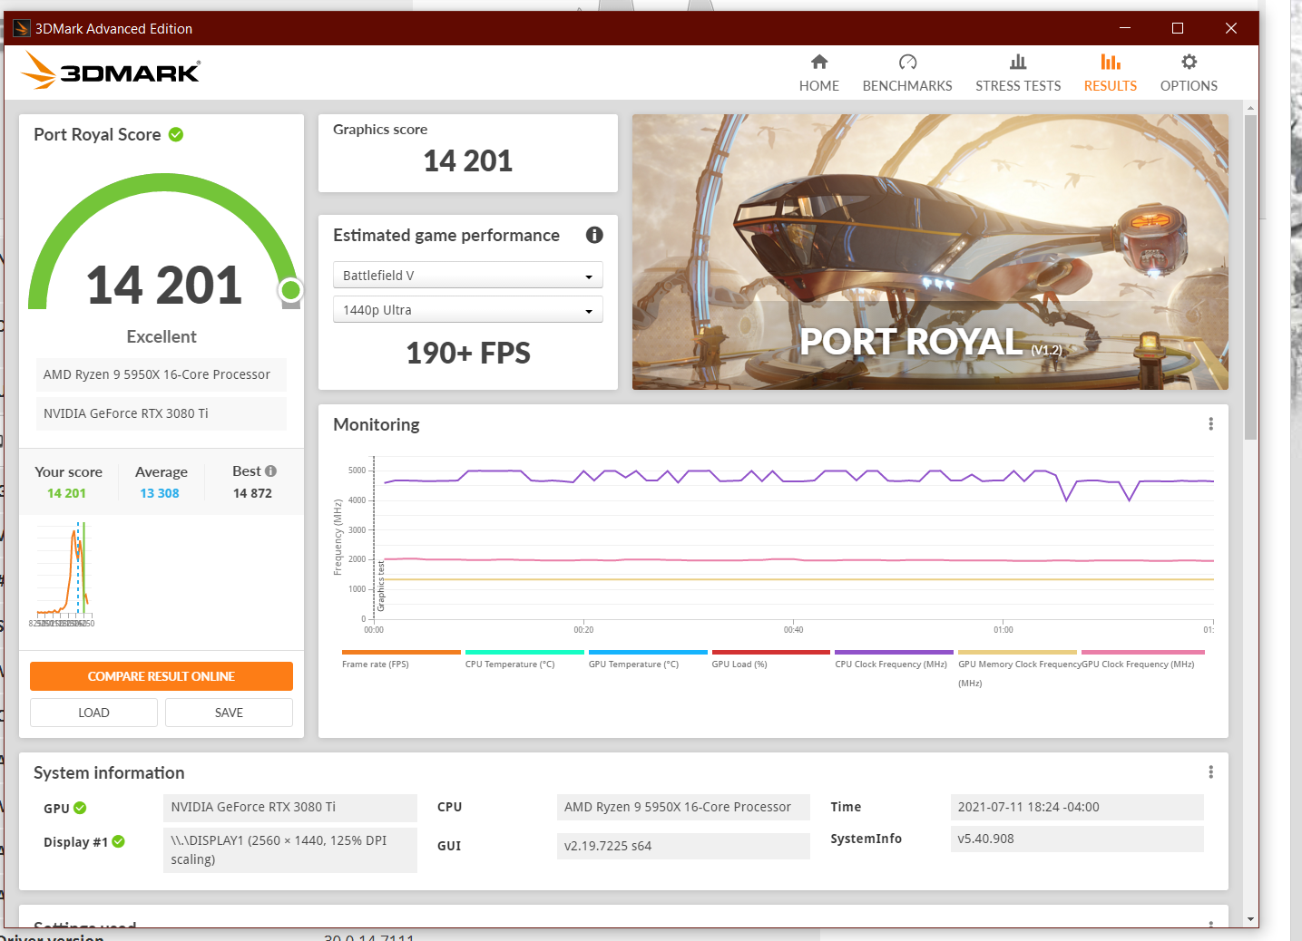
Task: Expand the Battlefield V game dropdown
Action: [x=467, y=276]
